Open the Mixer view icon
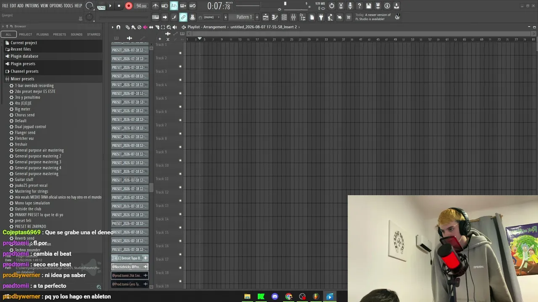This screenshot has width=538, height=302. (x=293, y=17)
